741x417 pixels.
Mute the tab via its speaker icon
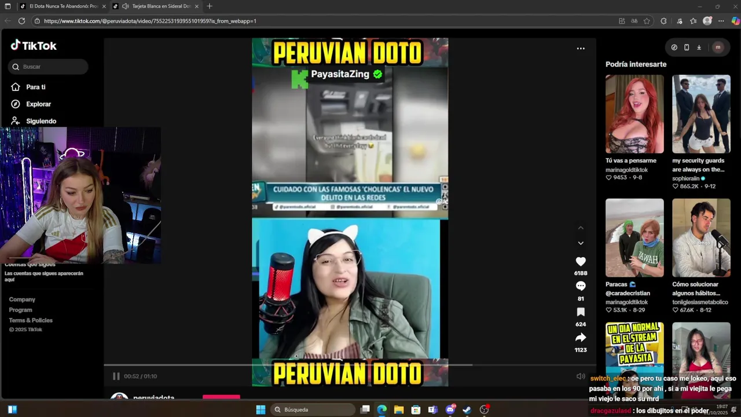[126, 6]
